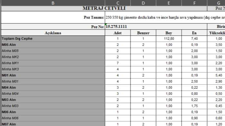Select cell with Poz No 15.275.1111
This screenshot has height=126, width=225.
click(156, 27)
